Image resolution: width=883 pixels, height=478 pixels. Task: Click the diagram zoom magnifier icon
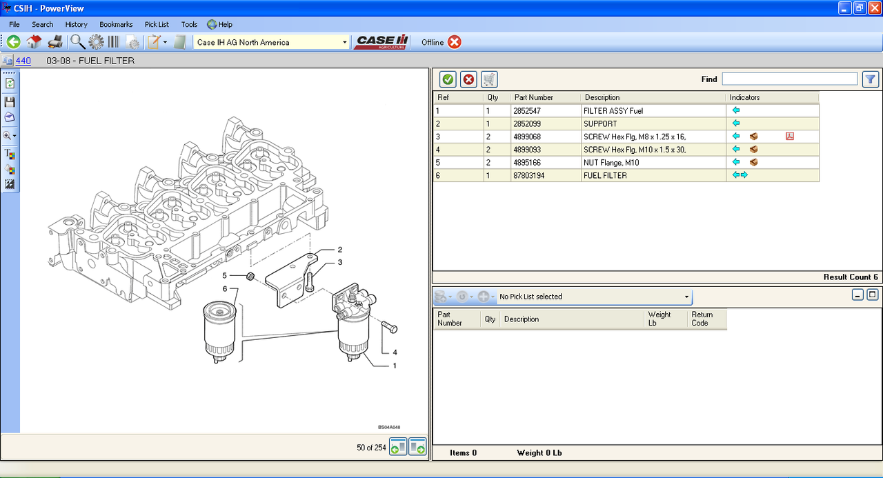pos(7,136)
